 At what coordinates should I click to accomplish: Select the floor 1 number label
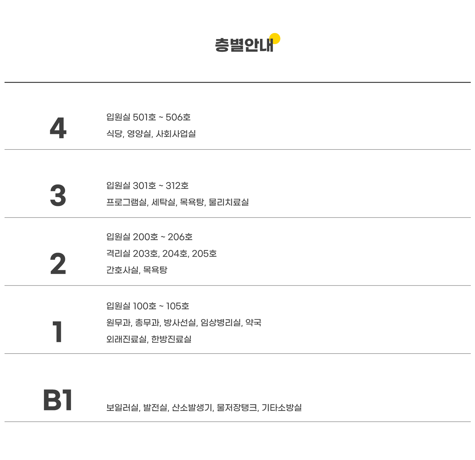(x=58, y=331)
